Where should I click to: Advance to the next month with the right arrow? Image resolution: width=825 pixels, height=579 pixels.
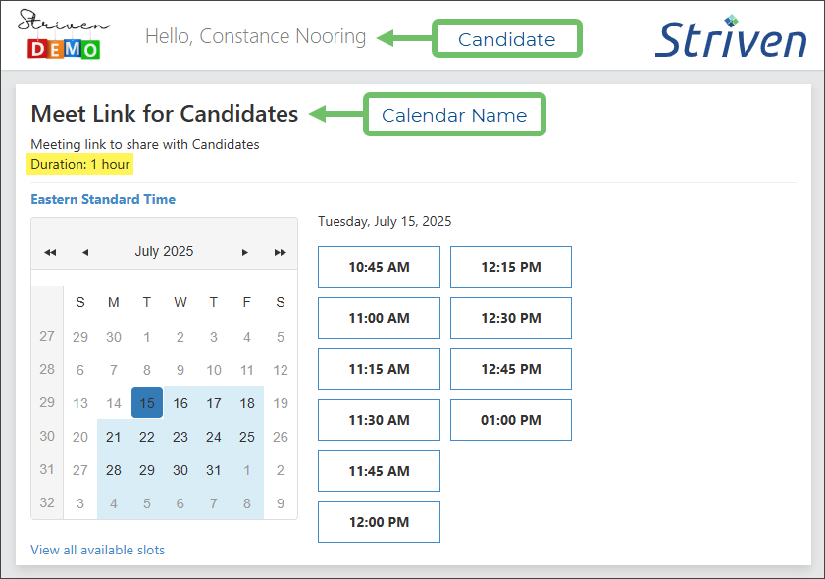(244, 252)
